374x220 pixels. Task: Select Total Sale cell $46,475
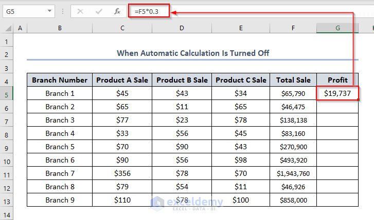pos(293,107)
